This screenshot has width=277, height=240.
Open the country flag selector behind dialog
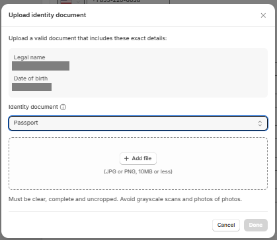click(x=69, y=2)
